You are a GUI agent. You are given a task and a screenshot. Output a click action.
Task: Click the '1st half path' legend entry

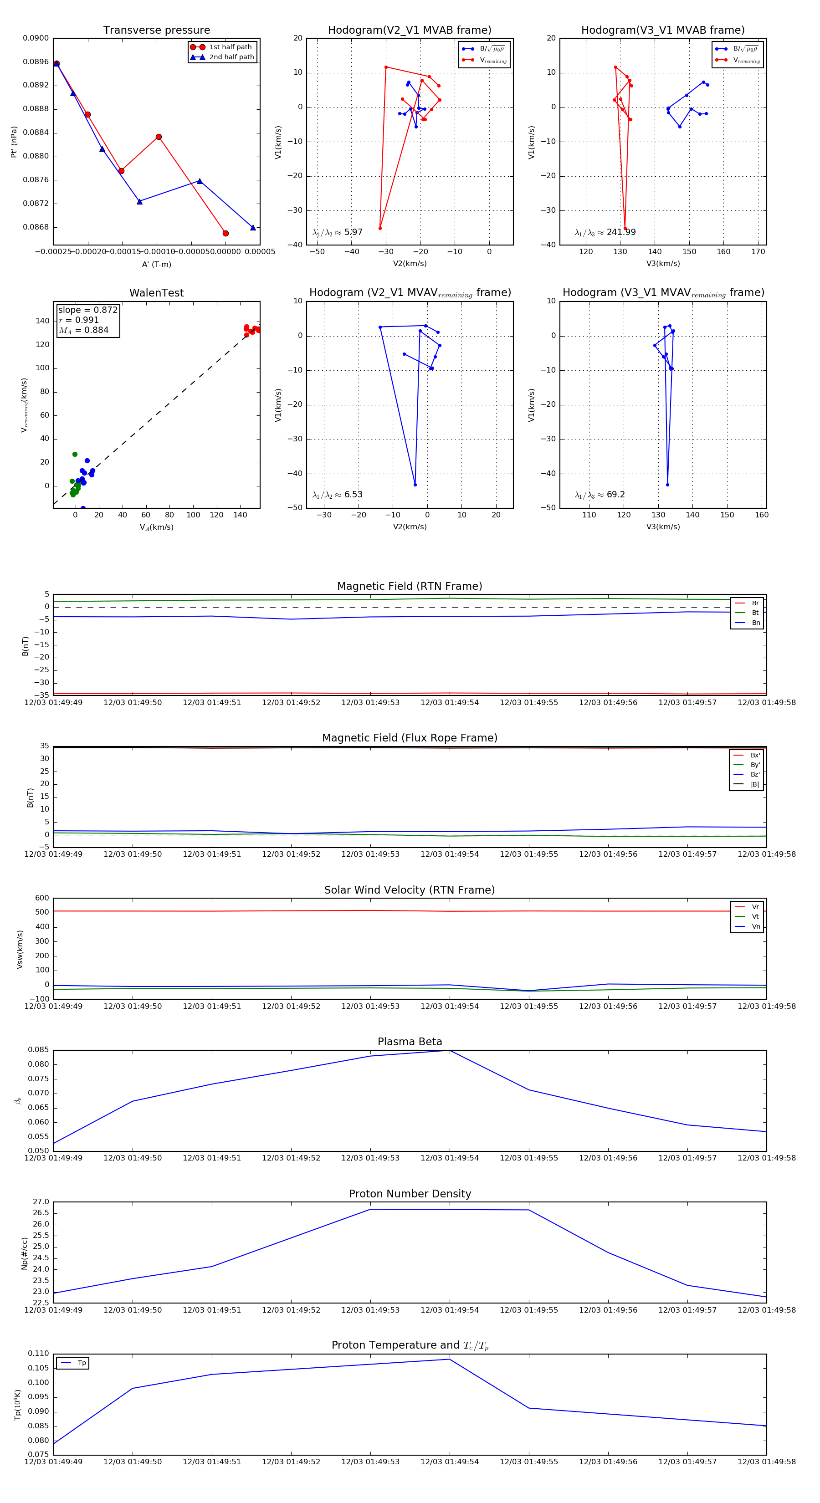[x=222, y=46]
